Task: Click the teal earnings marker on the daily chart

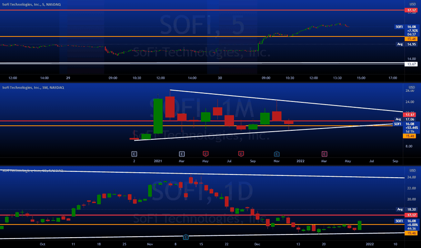Action: click(x=186, y=237)
